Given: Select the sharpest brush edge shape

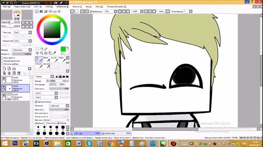Looking at the screenshot, I should tap(57, 76).
